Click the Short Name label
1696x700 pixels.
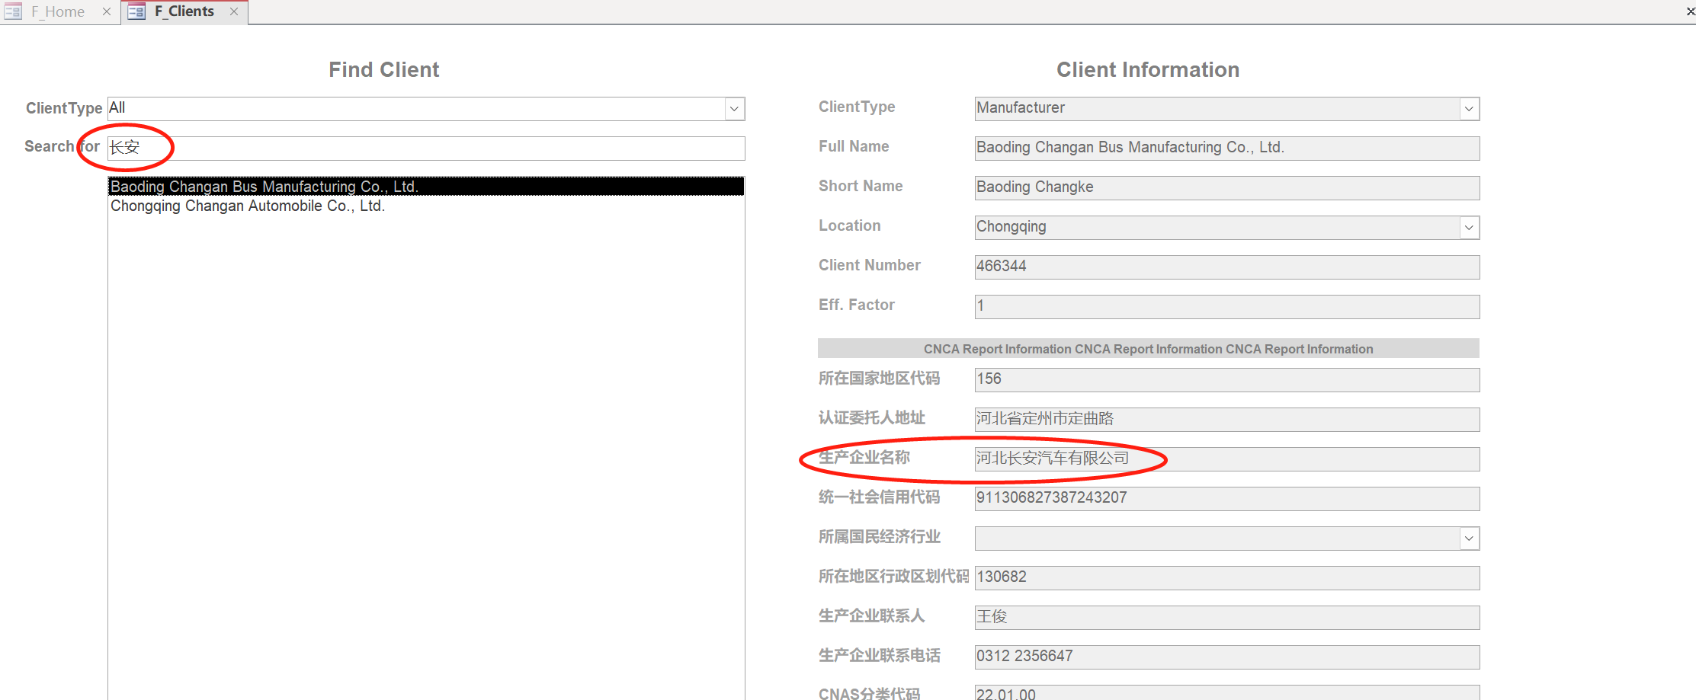861,186
